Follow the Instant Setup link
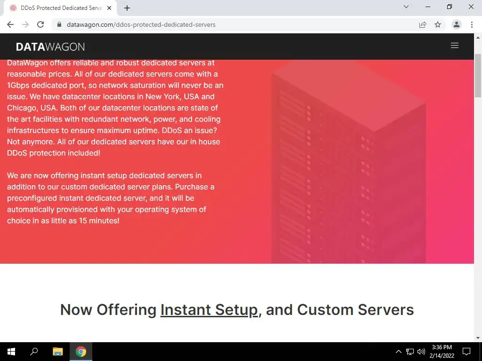Image resolution: width=482 pixels, height=361 pixels. pos(209,309)
